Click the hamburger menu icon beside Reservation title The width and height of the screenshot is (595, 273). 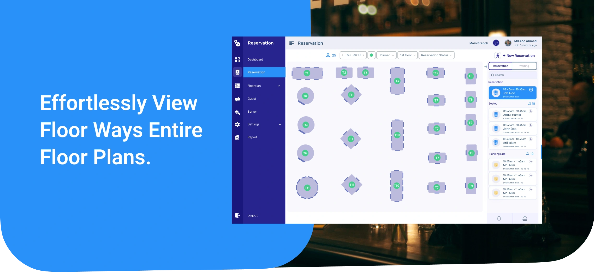(x=291, y=43)
